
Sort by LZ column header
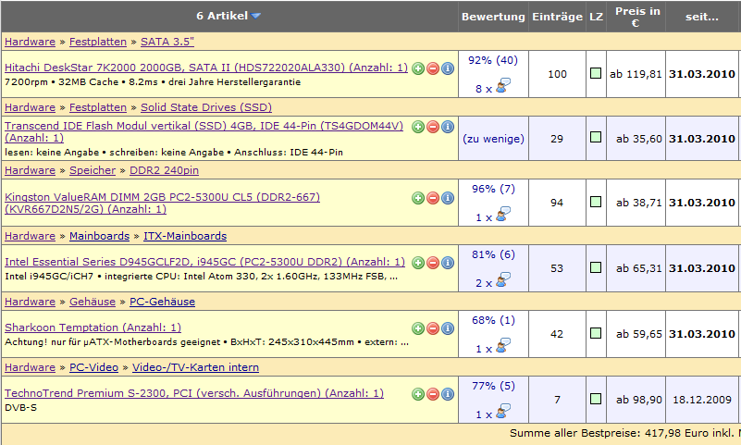click(596, 17)
